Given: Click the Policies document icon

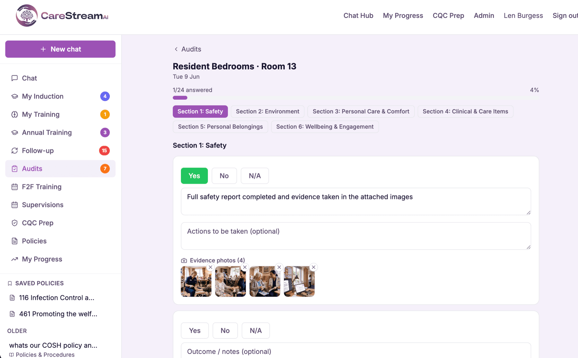Looking at the screenshot, I should pos(14,241).
